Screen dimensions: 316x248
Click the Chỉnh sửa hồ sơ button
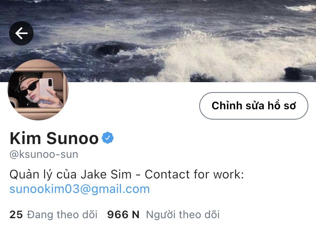254,106
